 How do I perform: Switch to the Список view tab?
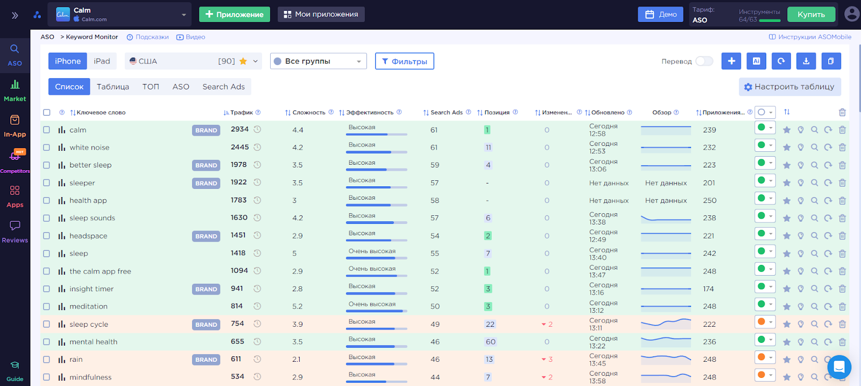[69, 87]
